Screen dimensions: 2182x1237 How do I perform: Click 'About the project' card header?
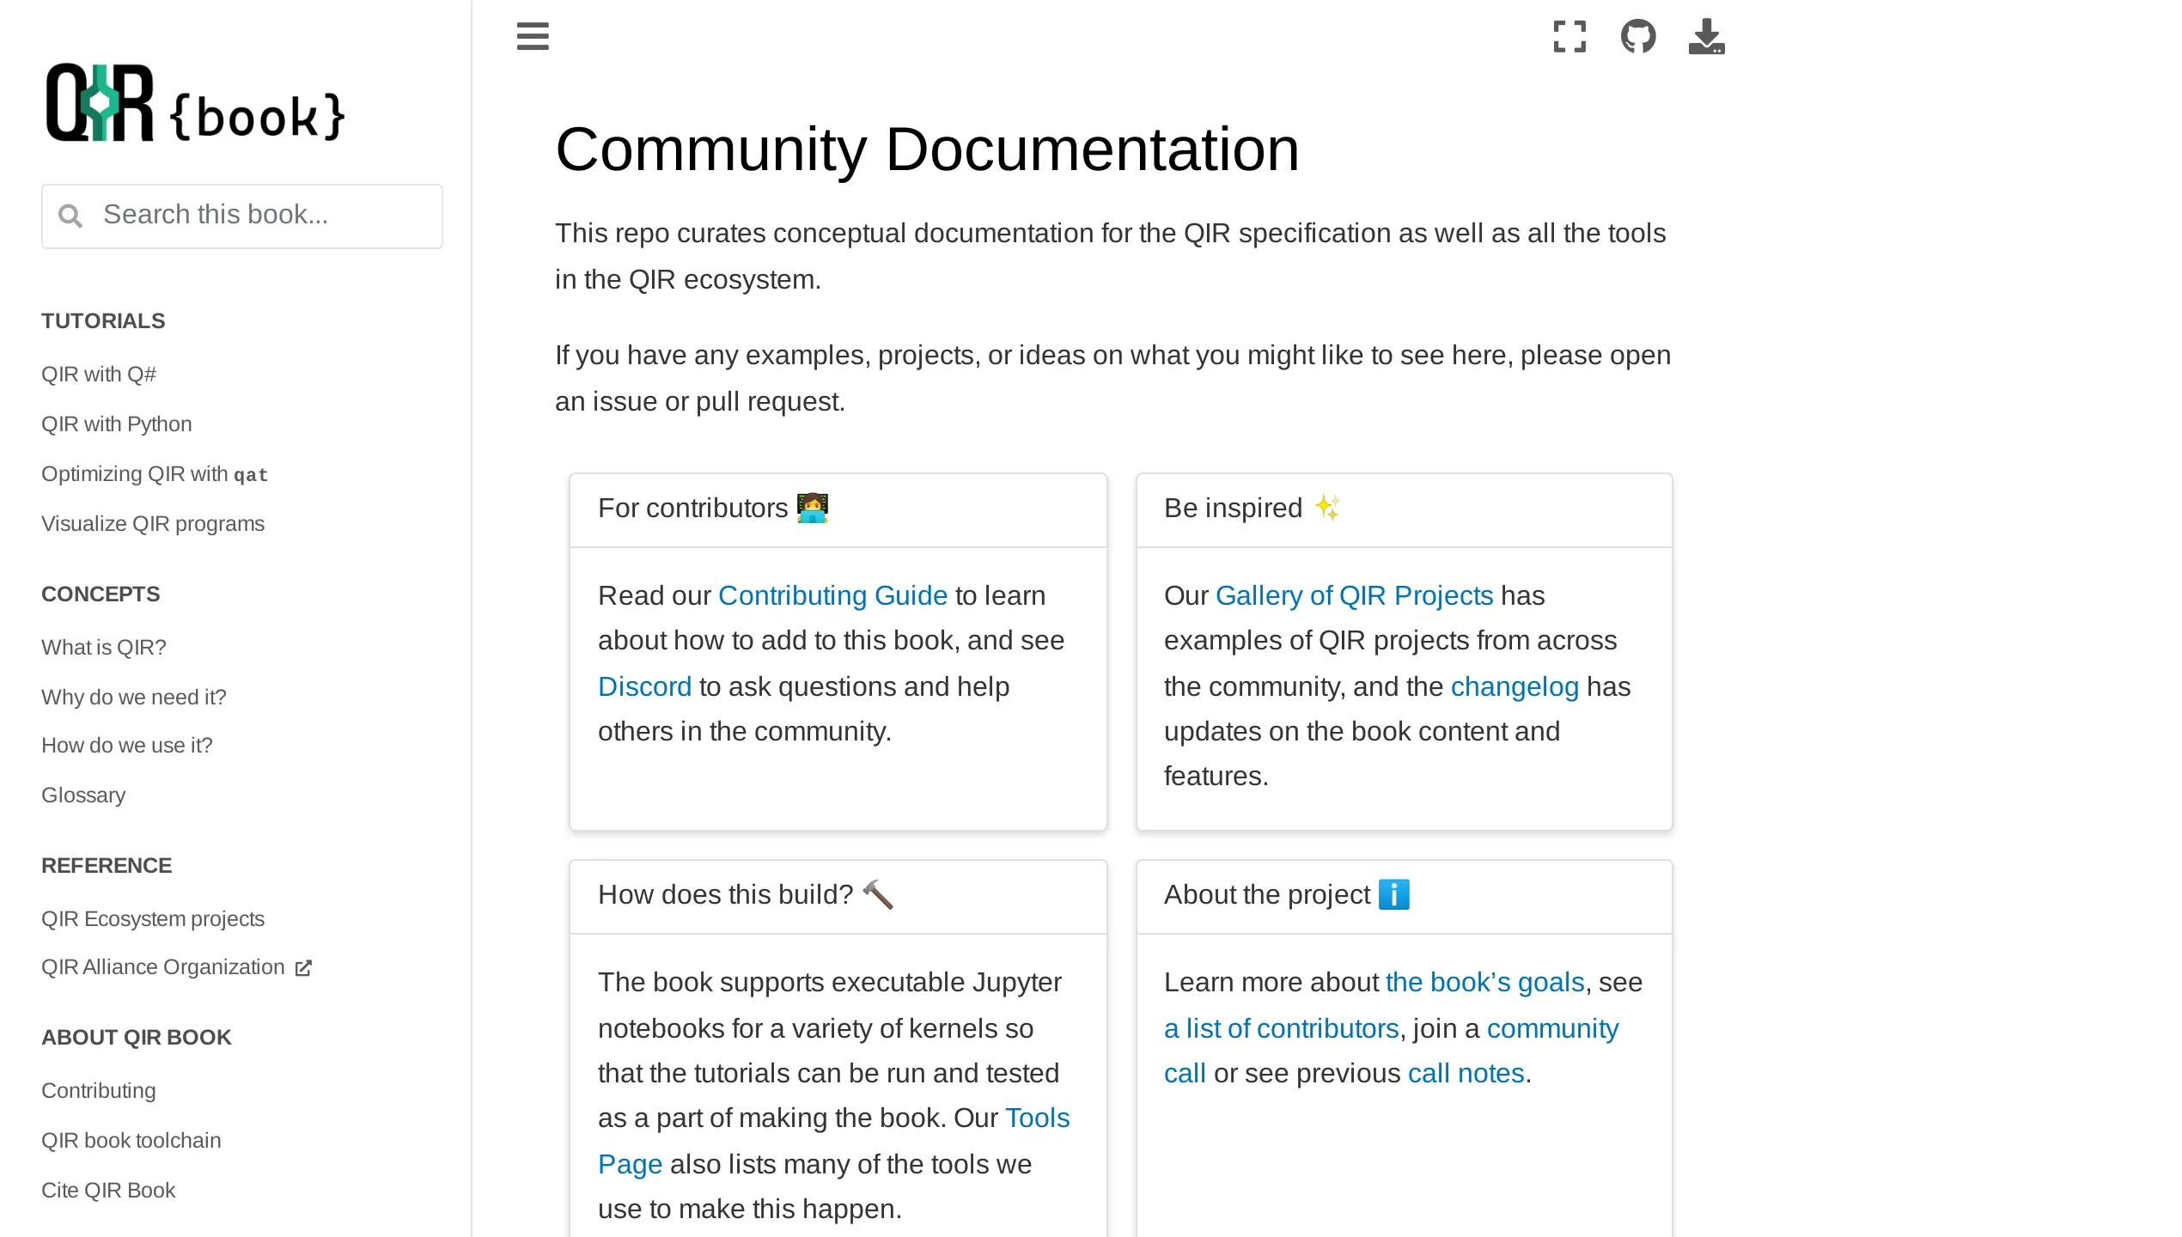pos(1405,896)
